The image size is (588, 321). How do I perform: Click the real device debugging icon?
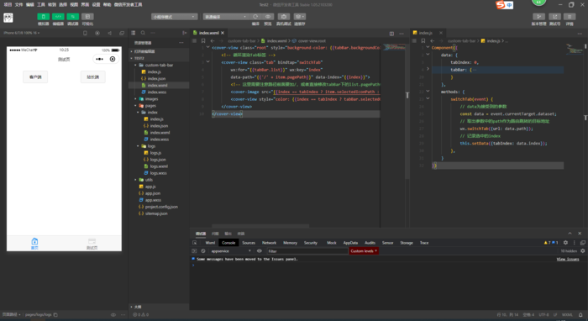pyautogui.click(x=284, y=17)
